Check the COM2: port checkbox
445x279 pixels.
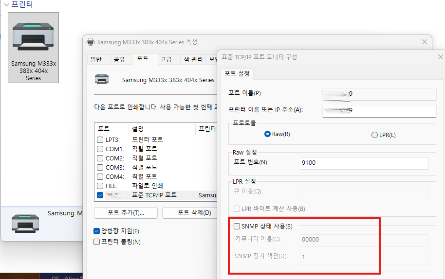[x=100, y=158]
